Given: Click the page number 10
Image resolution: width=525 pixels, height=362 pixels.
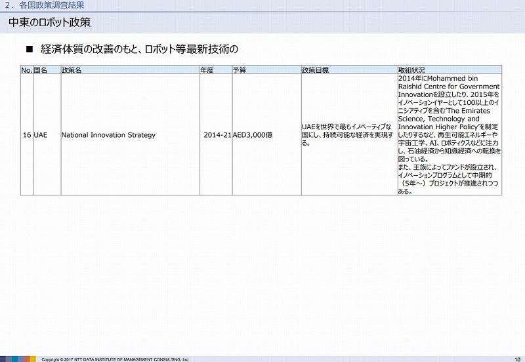Looking at the screenshot, I should coord(516,358).
